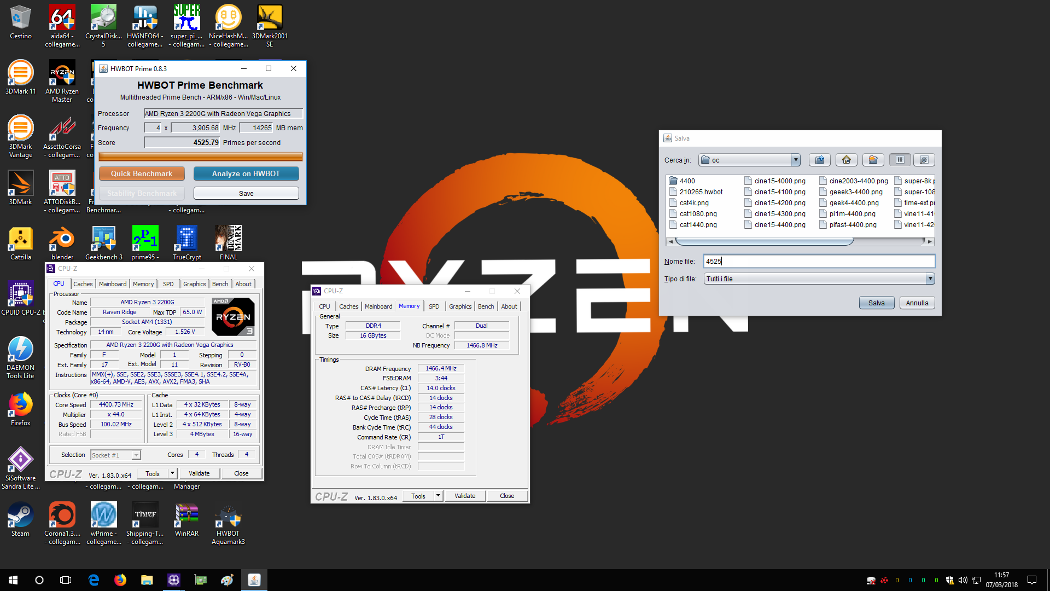Select the Catzilla desktop icon
This screenshot has height=591, width=1050.
coord(20,244)
